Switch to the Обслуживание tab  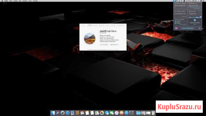(120, 25)
